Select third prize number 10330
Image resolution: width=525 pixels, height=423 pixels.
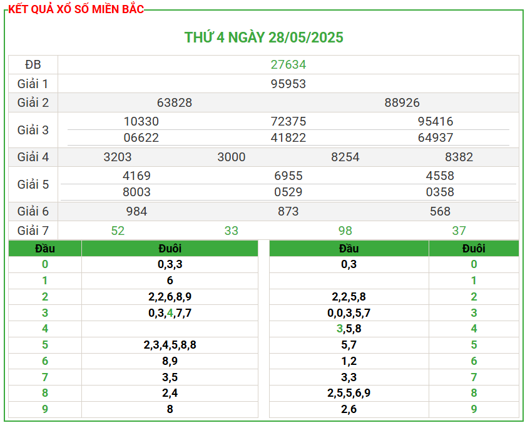coord(141,121)
